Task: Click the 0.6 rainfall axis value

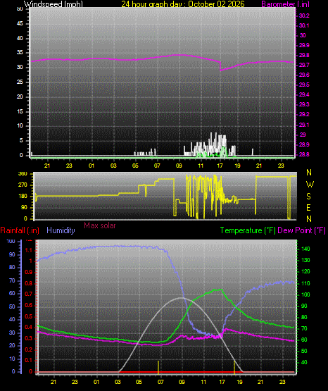Action: click(x=29, y=306)
